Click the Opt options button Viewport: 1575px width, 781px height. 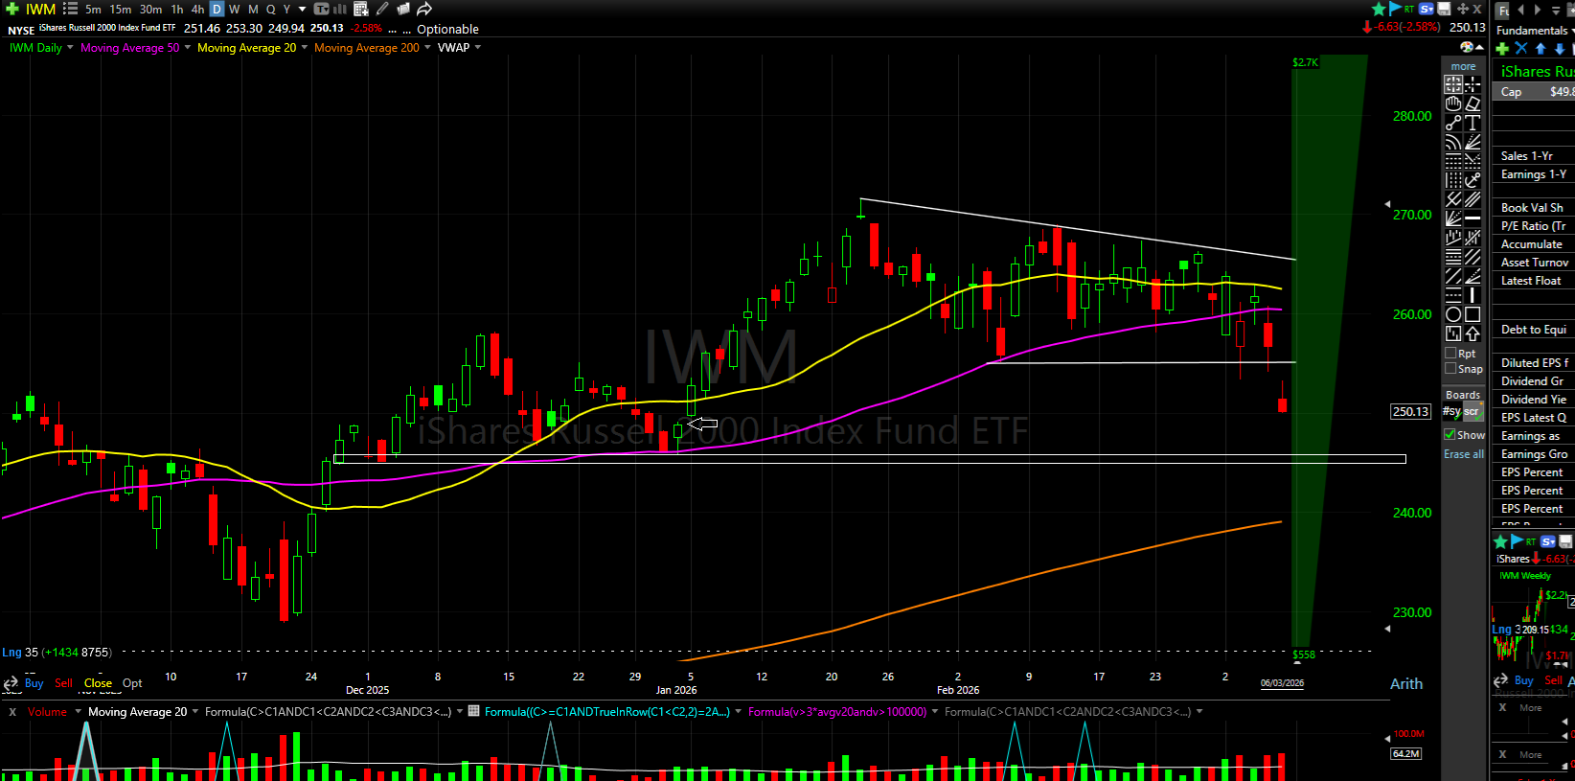point(132,683)
